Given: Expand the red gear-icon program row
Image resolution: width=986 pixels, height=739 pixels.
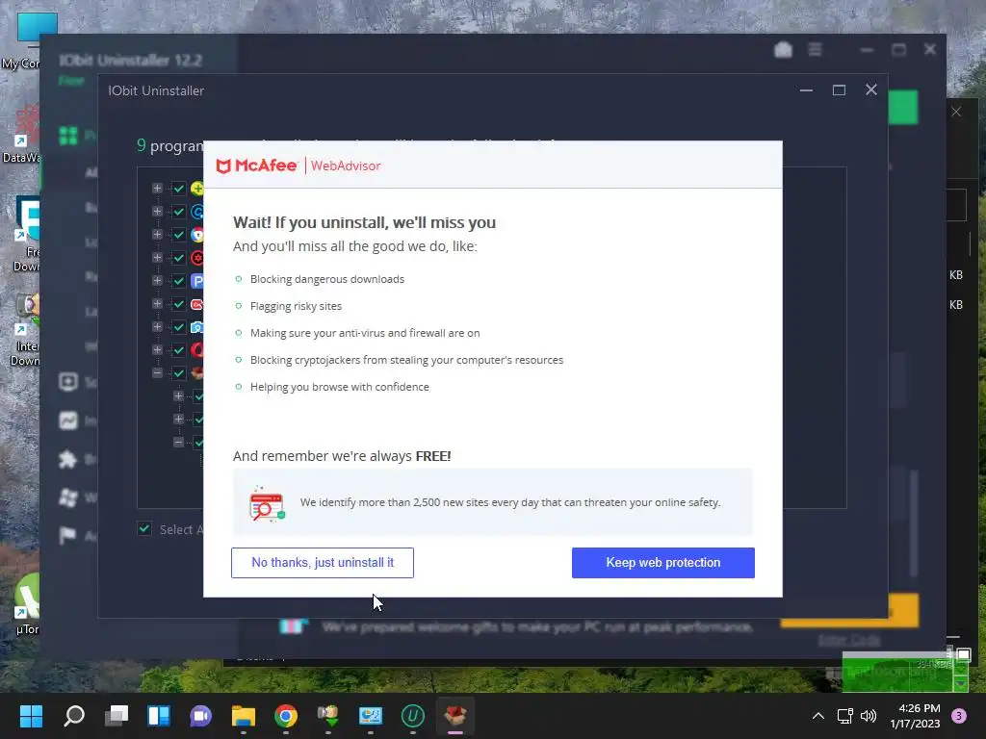Looking at the screenshot, I should [x=157, y=258].
